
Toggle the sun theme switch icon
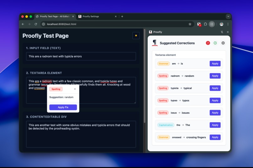136,36
